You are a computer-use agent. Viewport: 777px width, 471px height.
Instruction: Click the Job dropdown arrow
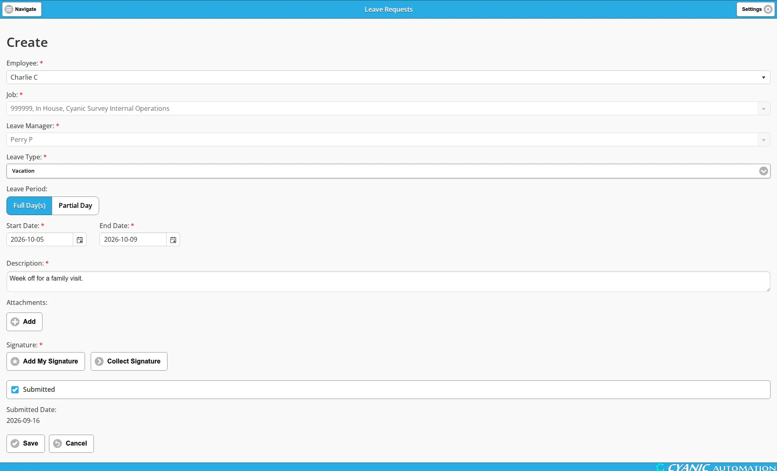(763, 108)
